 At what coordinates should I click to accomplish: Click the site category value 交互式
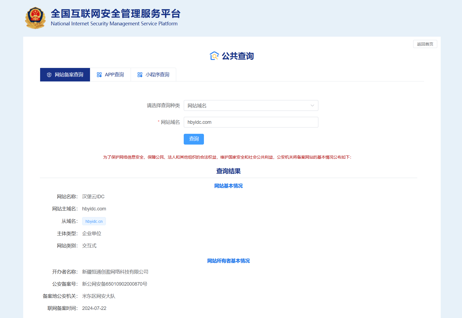(x=89, y=246)
